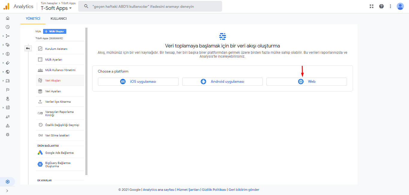Open the globe Demographics icon in sidebar

tap(7, 72)
